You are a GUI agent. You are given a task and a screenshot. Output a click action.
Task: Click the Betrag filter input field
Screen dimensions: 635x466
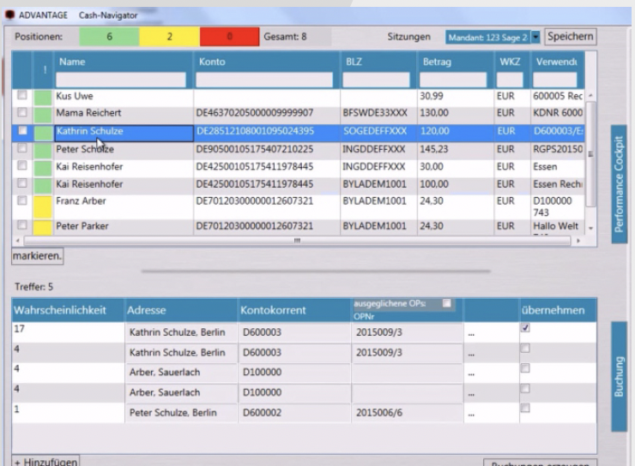click(x=453, y=80)
